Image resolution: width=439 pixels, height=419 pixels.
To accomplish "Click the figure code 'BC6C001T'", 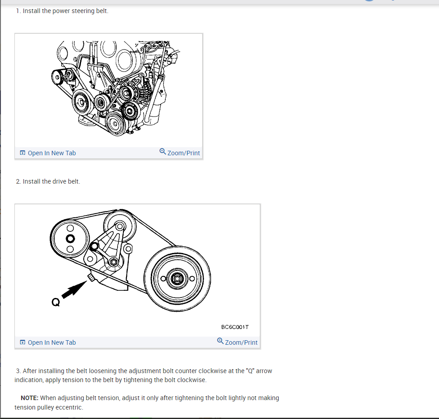I will pyautogui.click(x=235, y=327).
